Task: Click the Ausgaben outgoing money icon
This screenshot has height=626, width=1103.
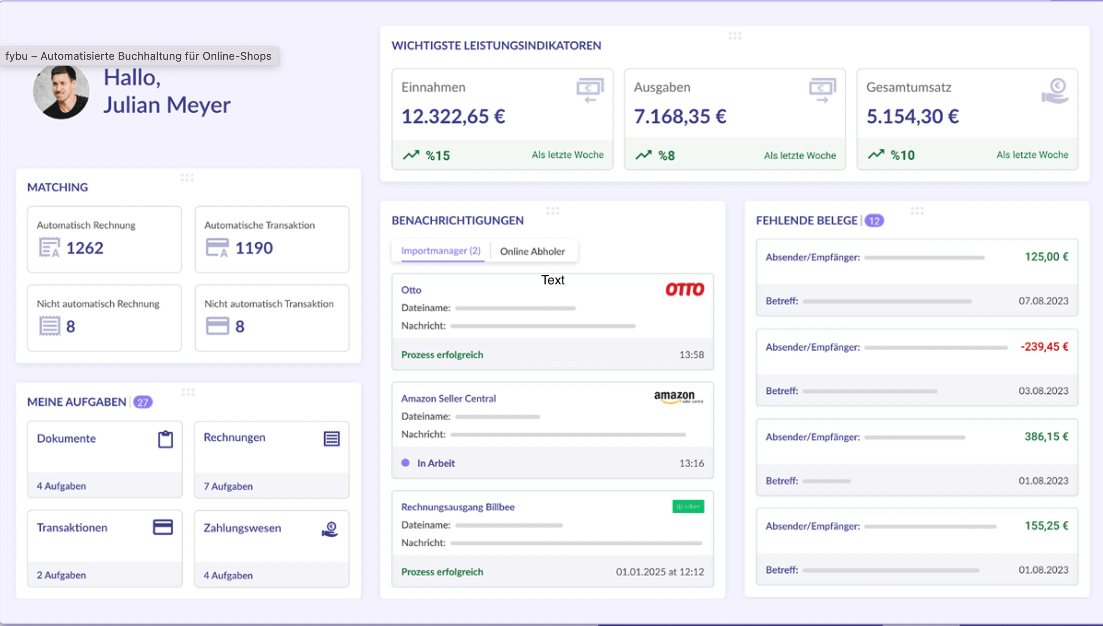Action: coord(822,90)
